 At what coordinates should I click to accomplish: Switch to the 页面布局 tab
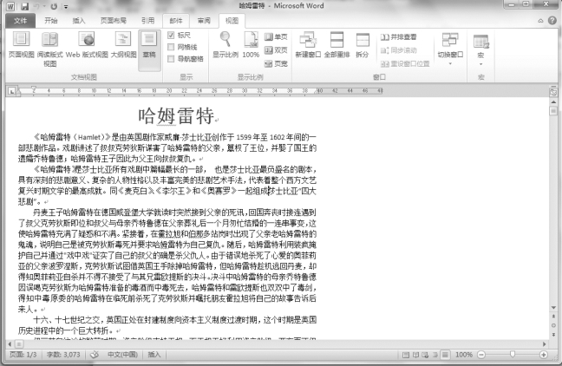[x=113, y=18]
